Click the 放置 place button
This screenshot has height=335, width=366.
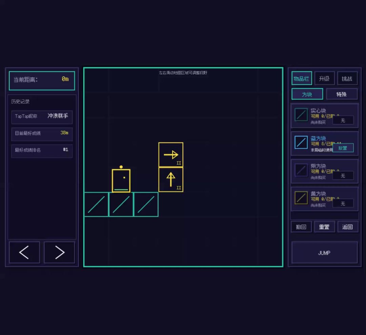[343, 148]
